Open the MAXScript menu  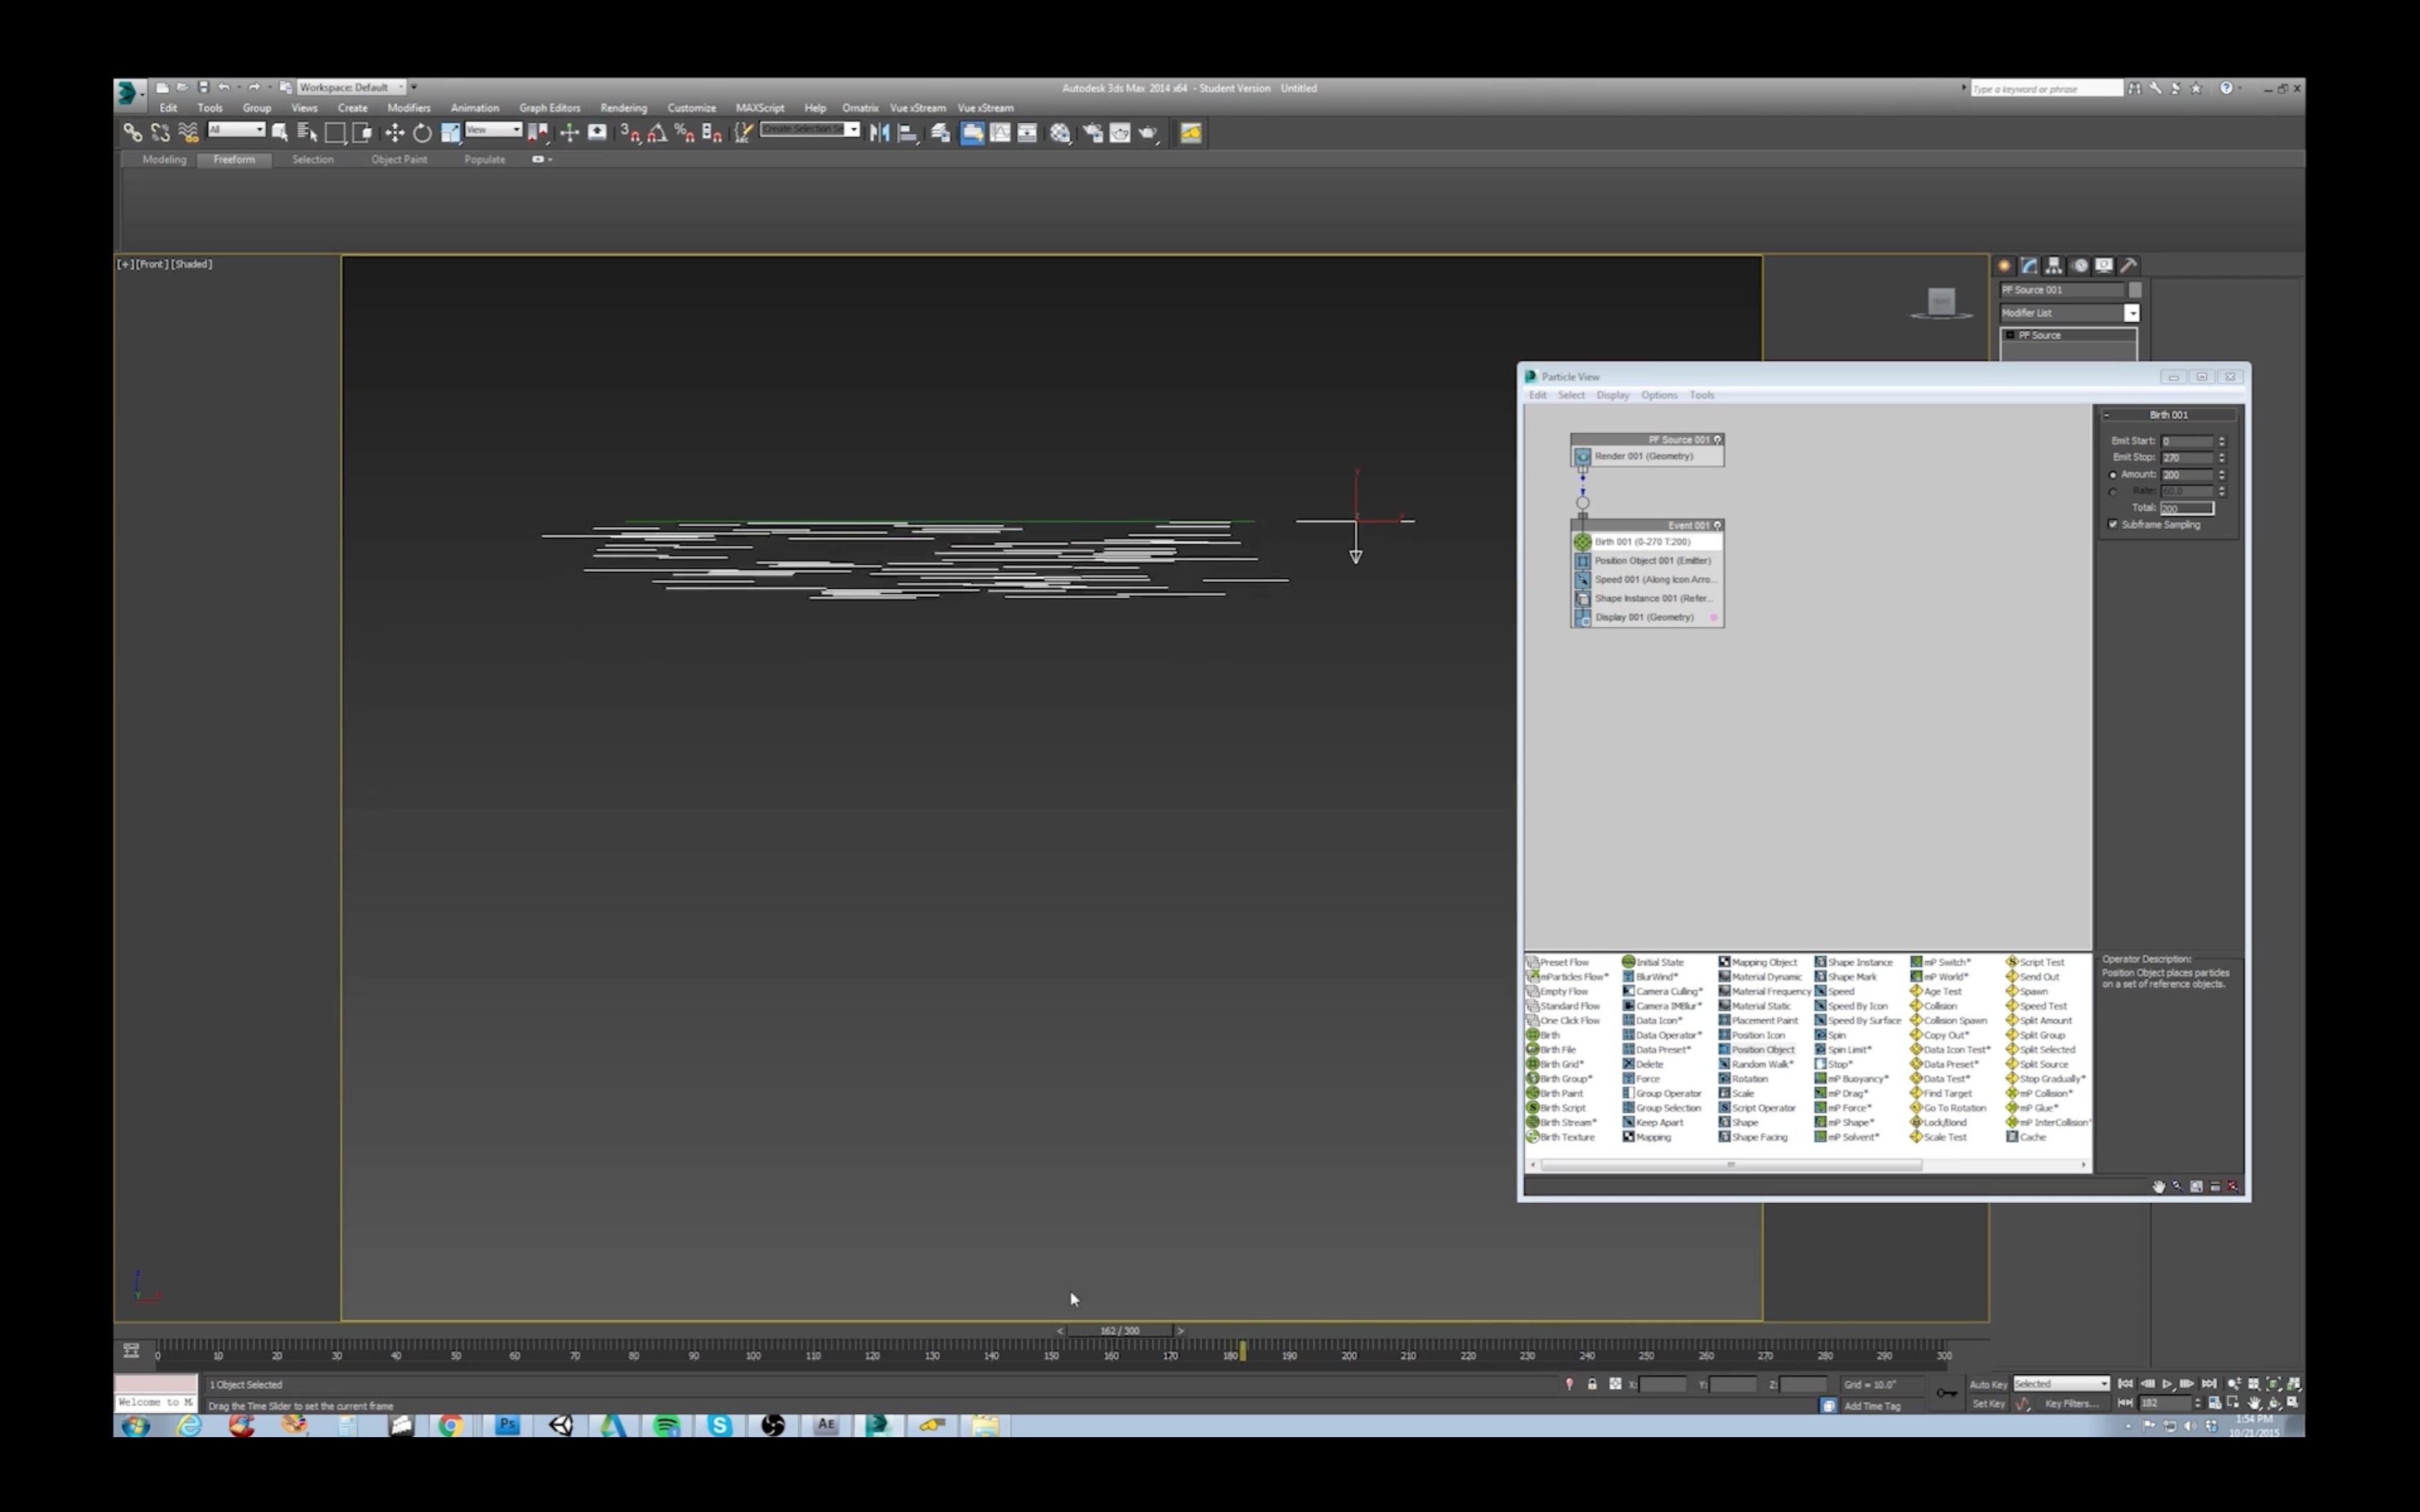pyautogui.click(x=760, y=108)
